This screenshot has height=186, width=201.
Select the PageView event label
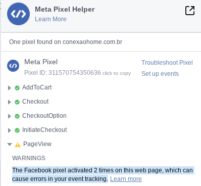tap(37, 144)
